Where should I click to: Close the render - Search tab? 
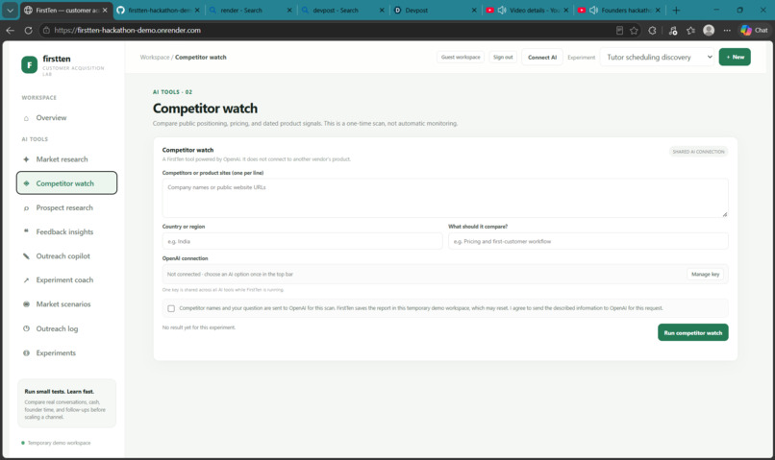(289, 10)
